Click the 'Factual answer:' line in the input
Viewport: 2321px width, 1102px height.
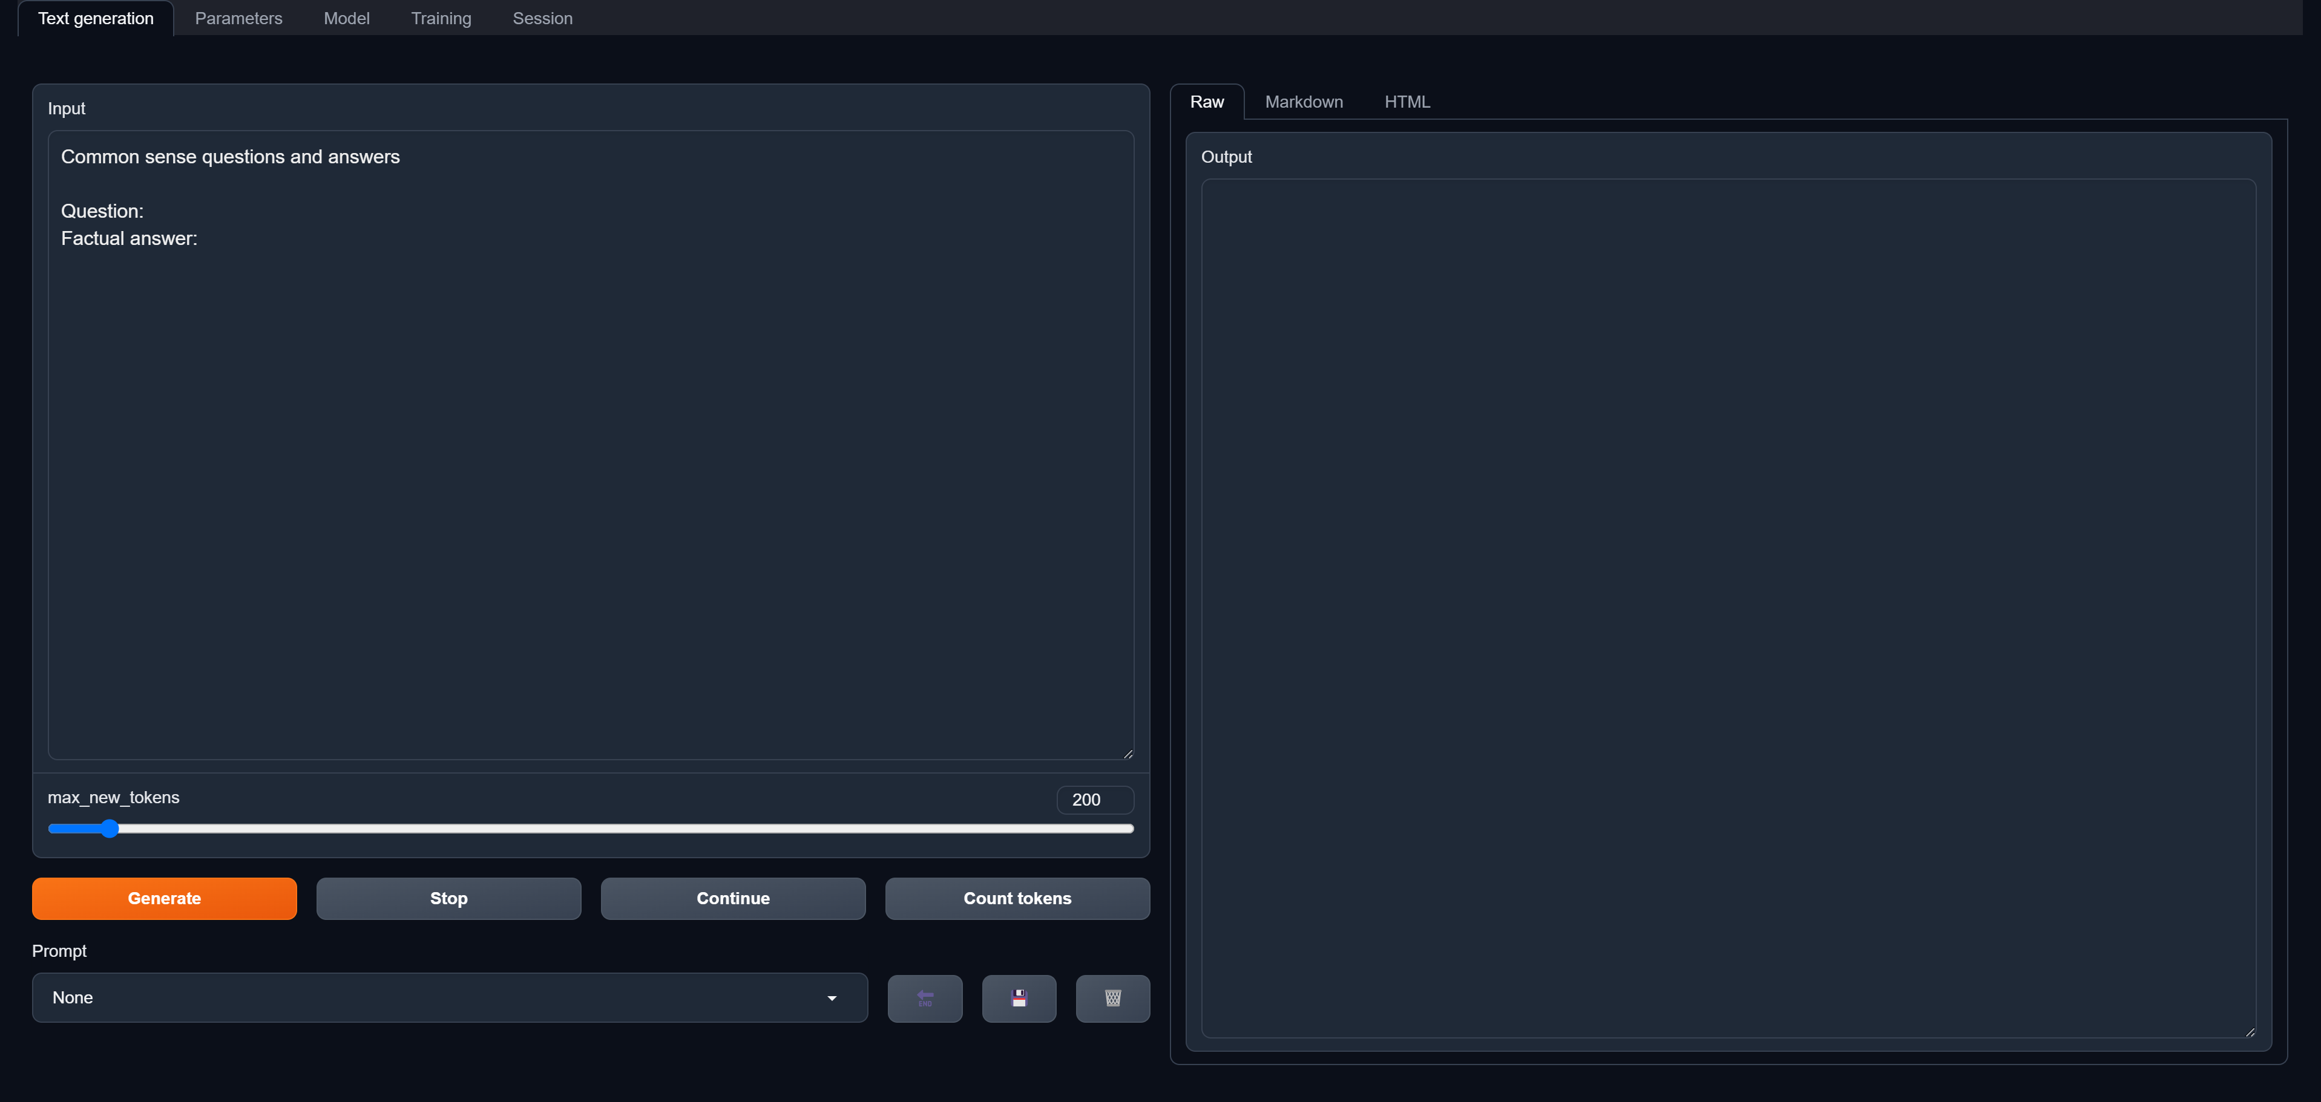click(129, 238)
